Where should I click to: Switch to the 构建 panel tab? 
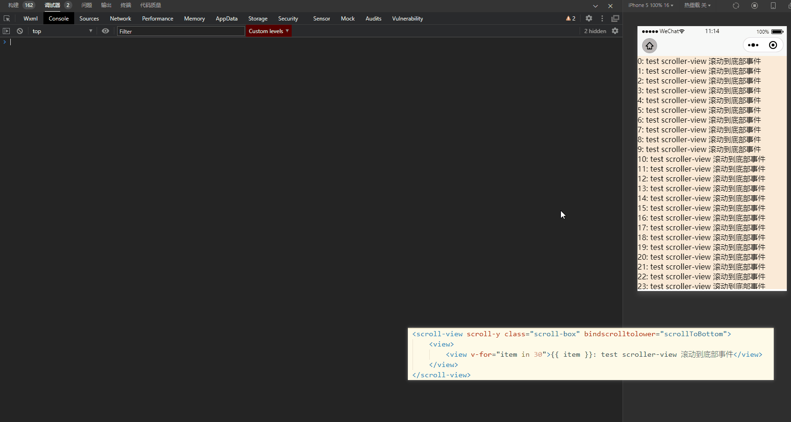(14, 6)
